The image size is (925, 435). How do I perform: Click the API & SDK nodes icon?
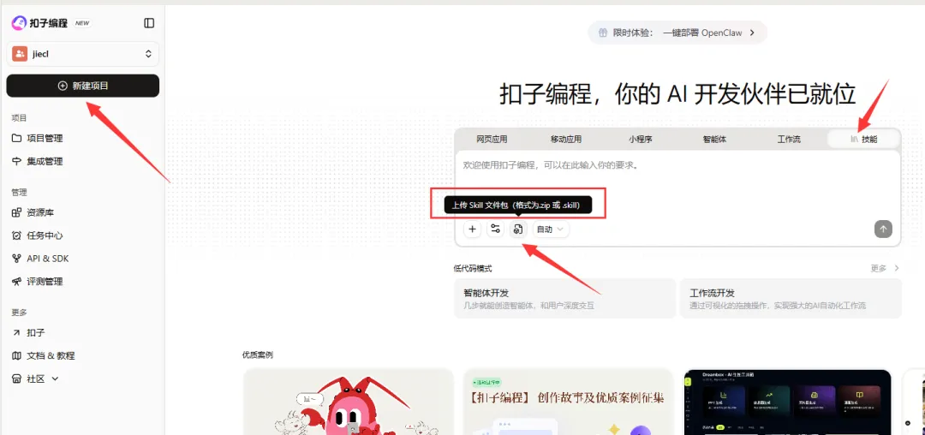pos(16,258)
